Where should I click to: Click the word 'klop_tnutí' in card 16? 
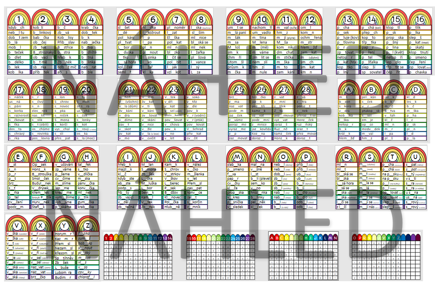click(419, 52)
